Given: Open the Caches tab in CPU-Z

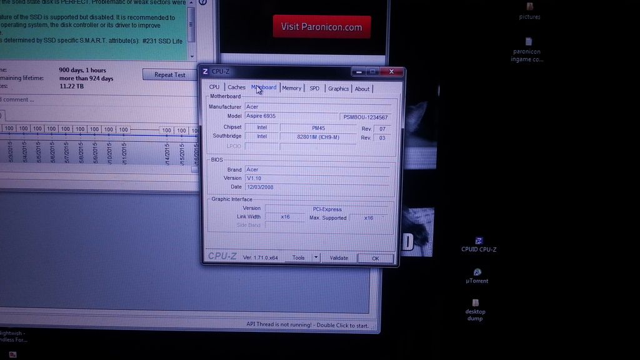Looking at the screenshot, I should 236,87.
